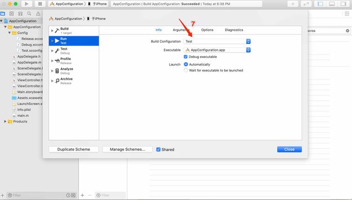The width and height of the screenshot is (352, 200).
Task: Select the Run action in scheme list
Action: 74,41
